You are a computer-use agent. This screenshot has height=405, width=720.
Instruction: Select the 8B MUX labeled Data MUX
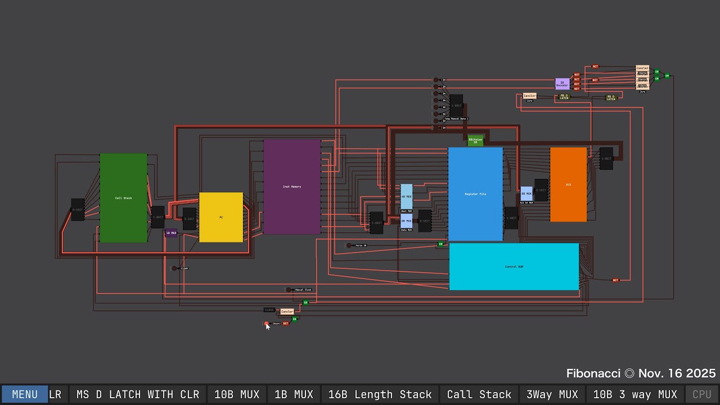click(x=406, y=220)
